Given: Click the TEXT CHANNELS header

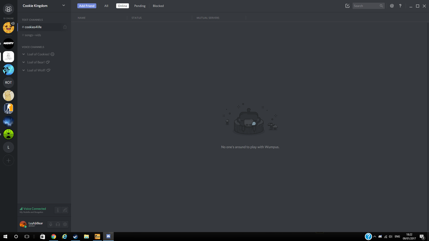Looking at the screenshot, I should (32, 20).
